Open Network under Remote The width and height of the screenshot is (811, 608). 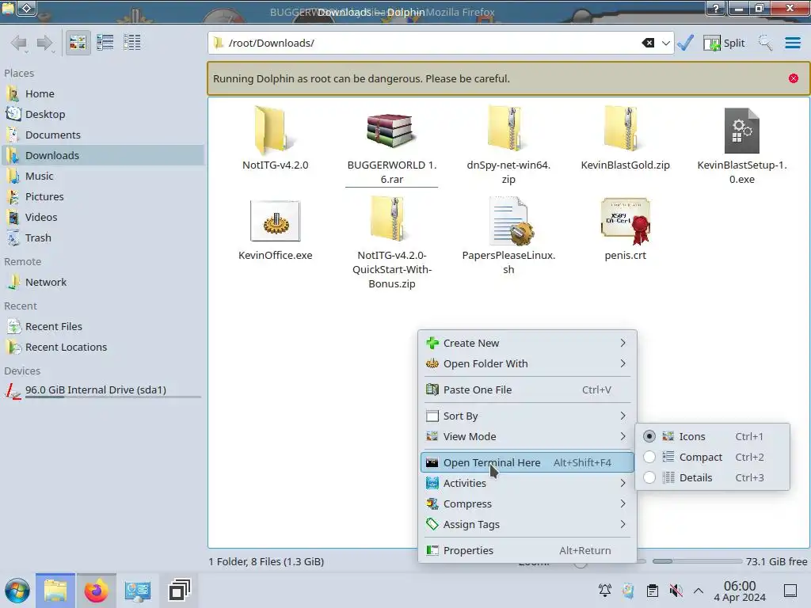coord(102,283)
